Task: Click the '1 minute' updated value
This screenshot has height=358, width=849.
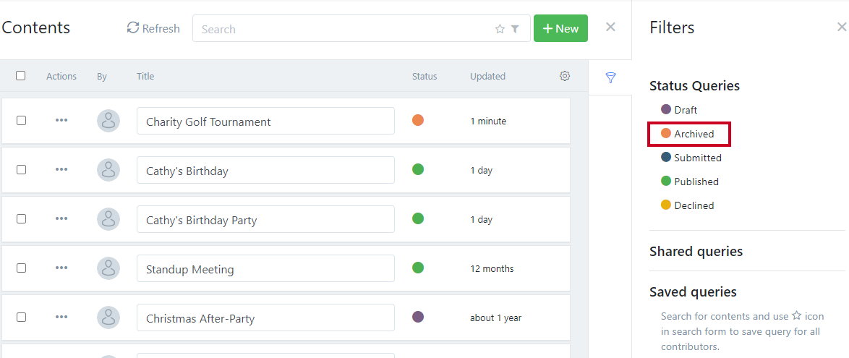Action: pyautogui.click(x=488, y=122)
